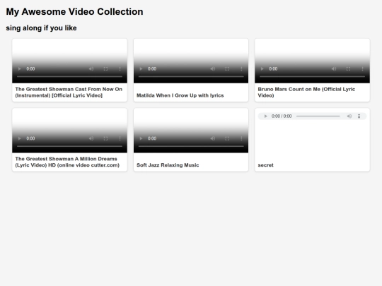Click the 0:00 / 0:00 audio time display

(x=282, y=117)
